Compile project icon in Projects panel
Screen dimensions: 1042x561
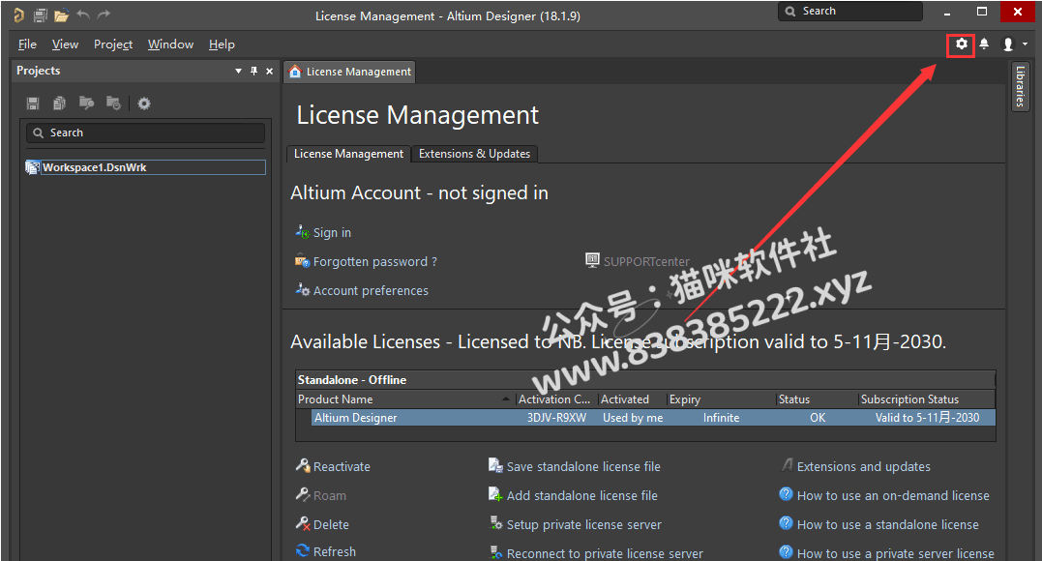[x=86, y=103]
